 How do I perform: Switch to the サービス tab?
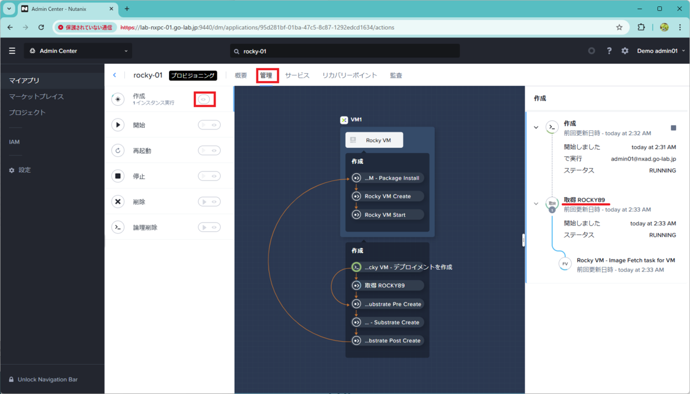tap(297, 75)
